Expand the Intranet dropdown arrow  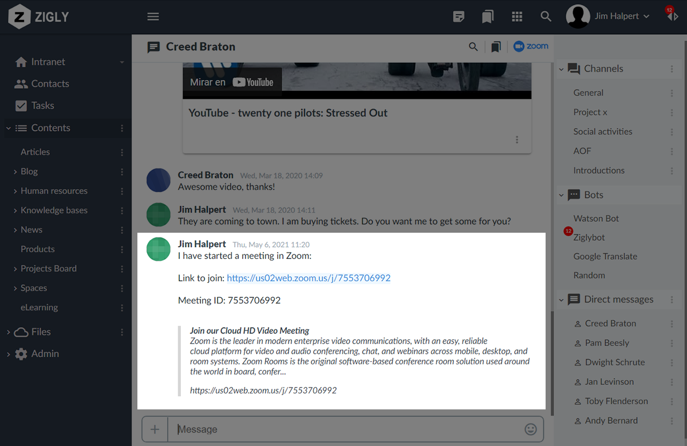[x=122, y=62]
